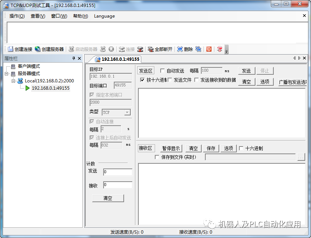Open the 操作(O) menu
Screen dimensions: 311x238
(17, 16)
